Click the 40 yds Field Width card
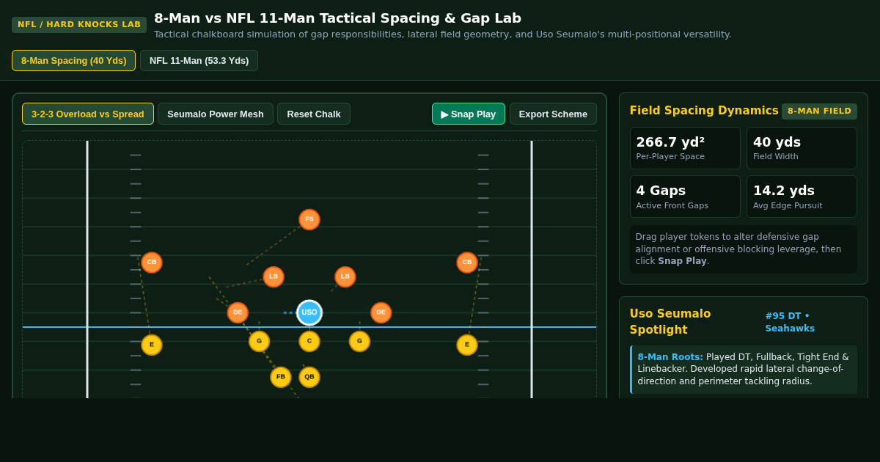The image size is (880, 462). (x=802, y=148)
